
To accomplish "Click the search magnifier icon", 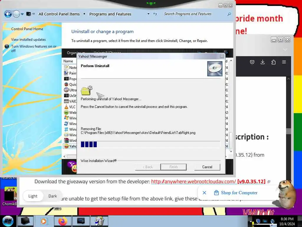I will click(229, 14).
